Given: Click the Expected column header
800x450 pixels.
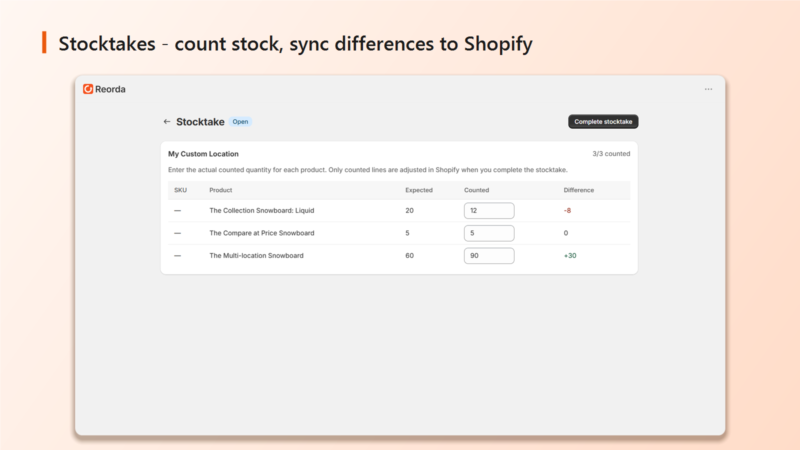Looking at the screenshot, I should coord(419,190).
